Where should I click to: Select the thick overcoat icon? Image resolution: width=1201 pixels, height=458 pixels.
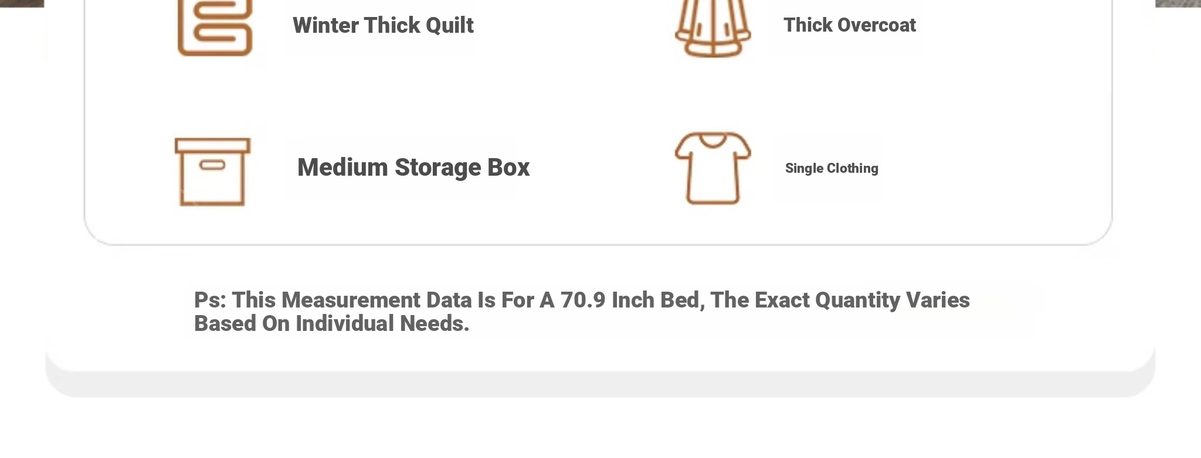713,28
